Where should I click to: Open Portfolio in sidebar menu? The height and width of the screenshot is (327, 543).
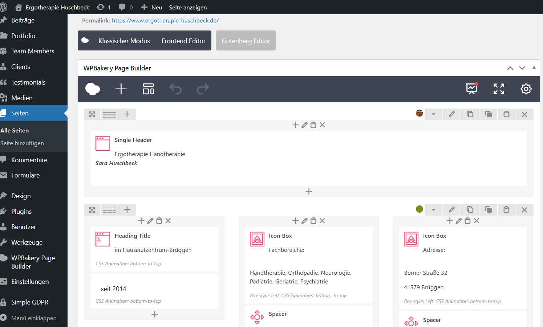click(x=23, y=36)
